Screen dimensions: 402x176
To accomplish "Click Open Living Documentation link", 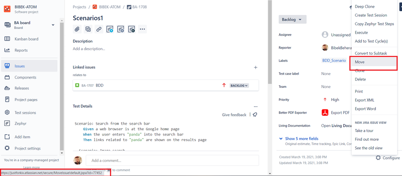I will click(x=336, y=125).
